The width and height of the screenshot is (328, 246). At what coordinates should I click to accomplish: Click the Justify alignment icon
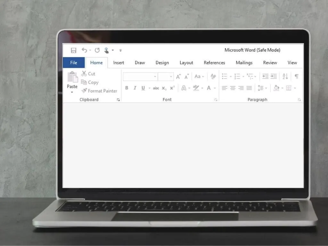(249, 88)
